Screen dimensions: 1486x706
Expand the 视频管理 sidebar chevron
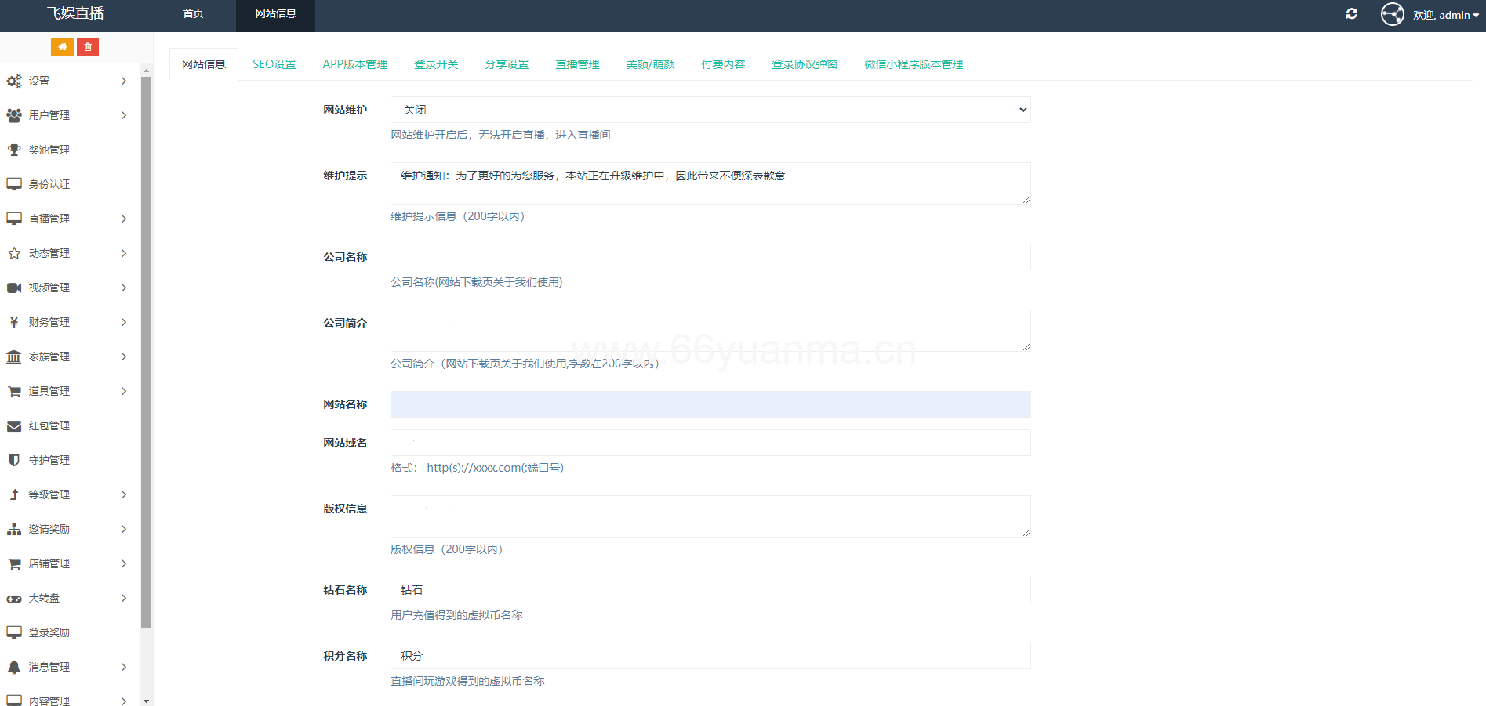click(124, 288)
